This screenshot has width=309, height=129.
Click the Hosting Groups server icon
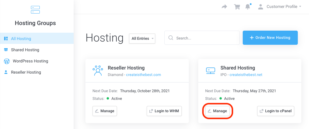point(35,10)
